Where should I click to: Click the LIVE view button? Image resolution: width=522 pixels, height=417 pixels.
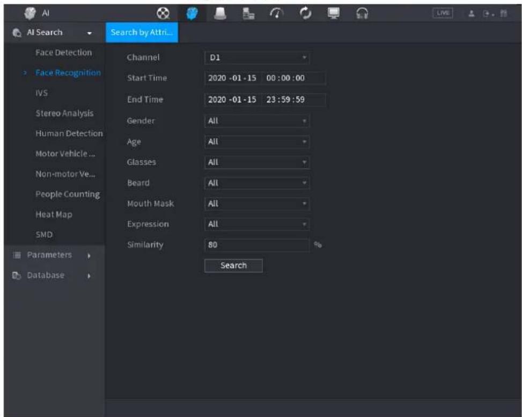443,13
